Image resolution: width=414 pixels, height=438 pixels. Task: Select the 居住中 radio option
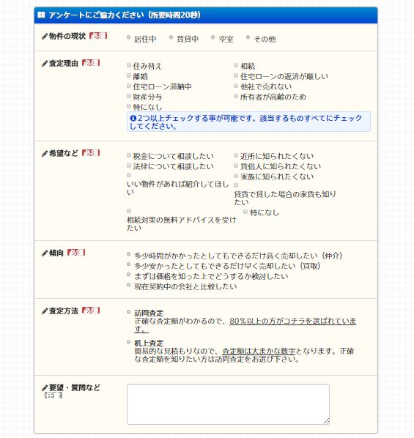pyautogui.click(x=128, y=37)
